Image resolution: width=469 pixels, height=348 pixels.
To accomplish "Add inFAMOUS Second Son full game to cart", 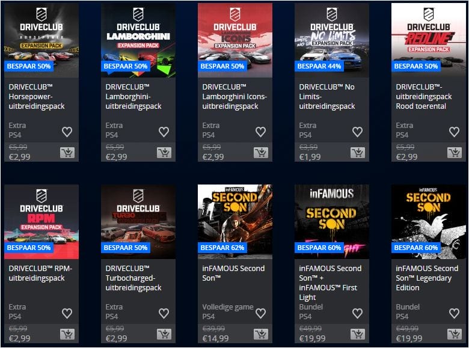I will (x=261, y=334).
